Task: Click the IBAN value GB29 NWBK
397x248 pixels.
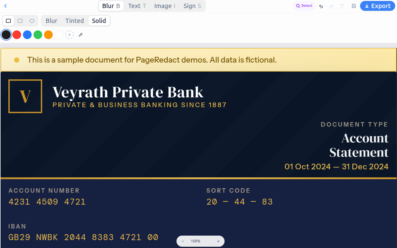Action: coord(83,237)
